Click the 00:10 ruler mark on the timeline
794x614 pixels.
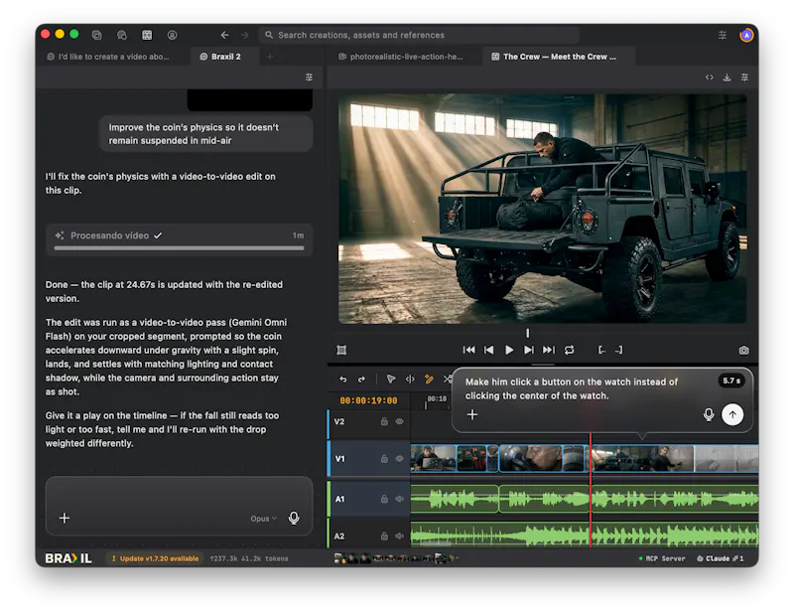(437, 399)
